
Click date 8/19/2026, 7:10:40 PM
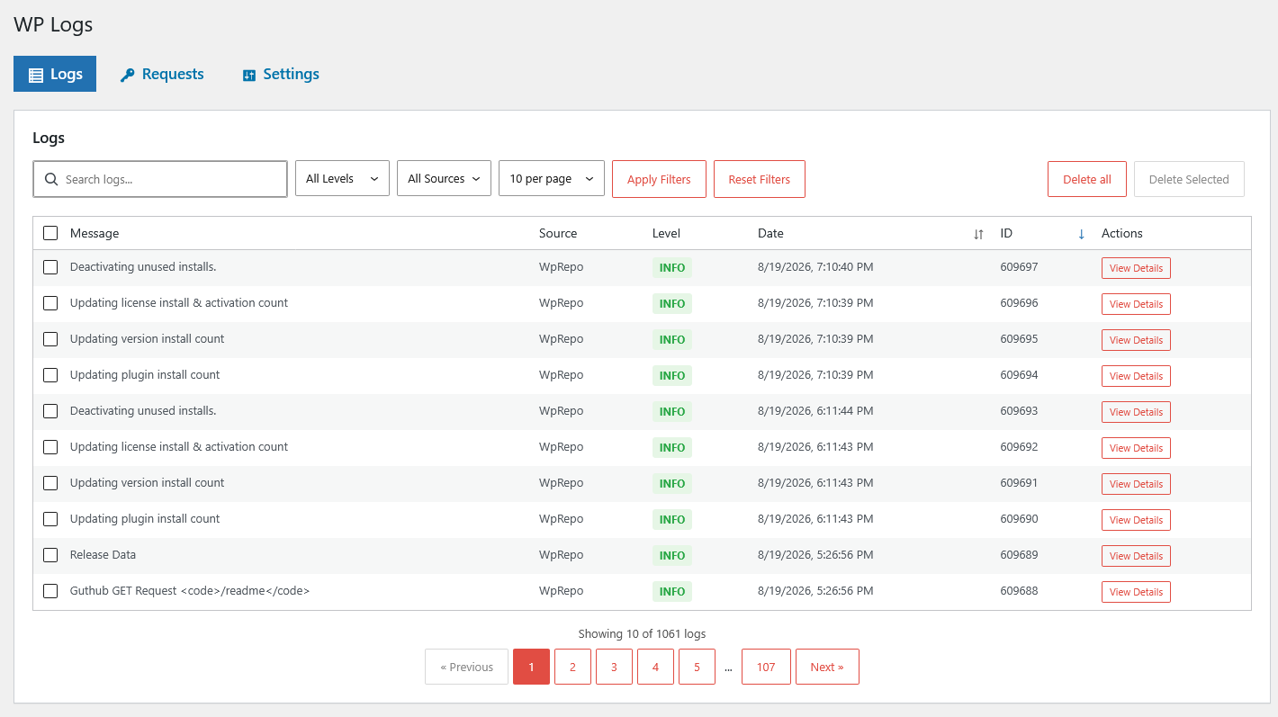[815, 267]
